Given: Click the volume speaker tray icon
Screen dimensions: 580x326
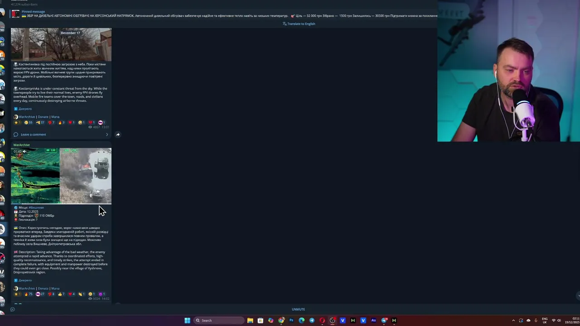Looking at the screenshot, I should [x=559, y=321].
